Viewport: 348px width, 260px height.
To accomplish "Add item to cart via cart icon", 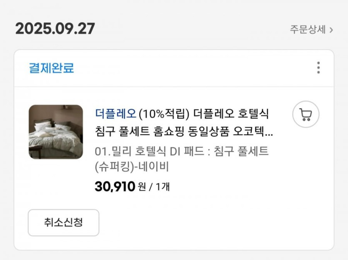I will click(x=305, y=114).
